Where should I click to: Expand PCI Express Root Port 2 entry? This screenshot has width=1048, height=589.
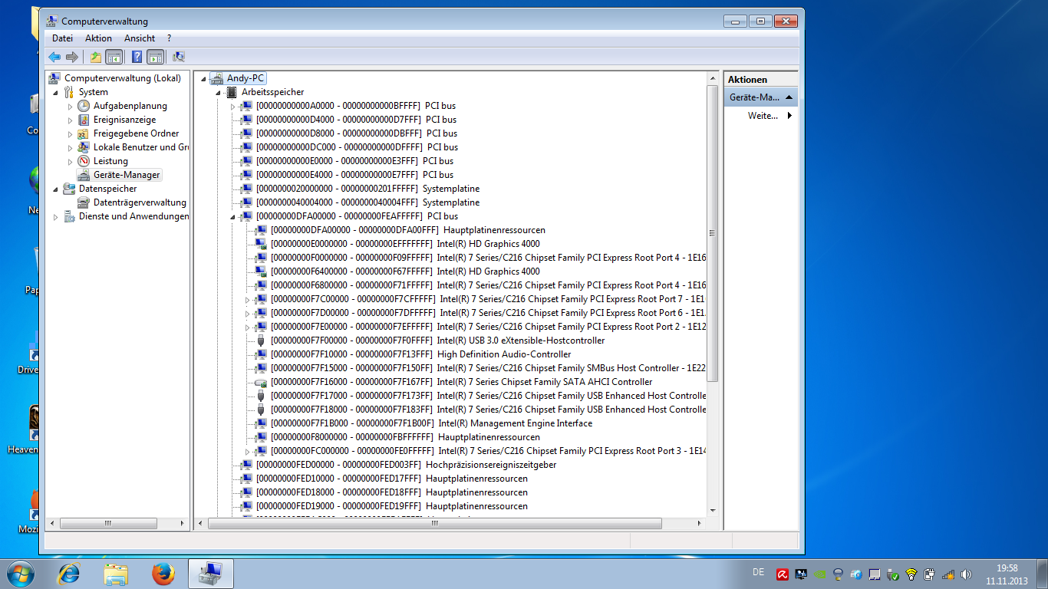point(248,327)
